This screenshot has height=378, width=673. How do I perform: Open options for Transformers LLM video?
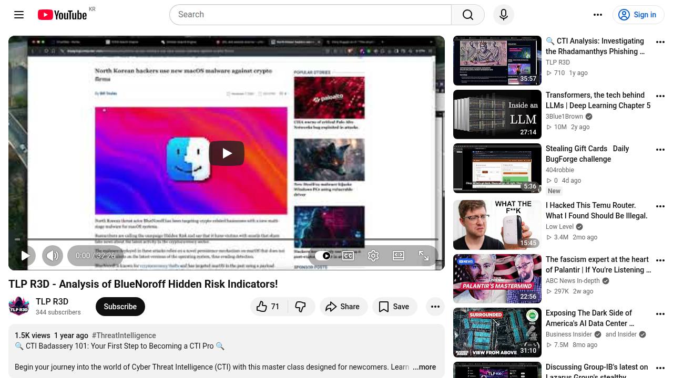click(660, 96)
